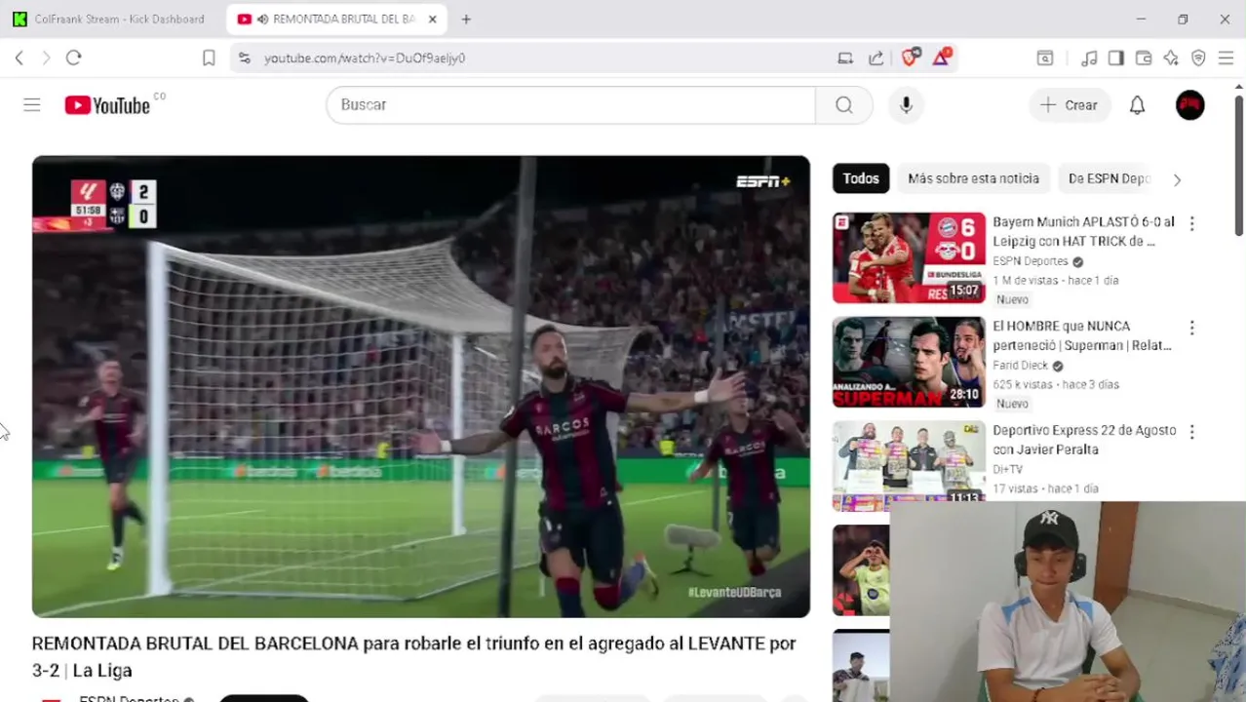1246x702 pixels.
Task: Go back with the browser back arrow
Action: (19, 58)
